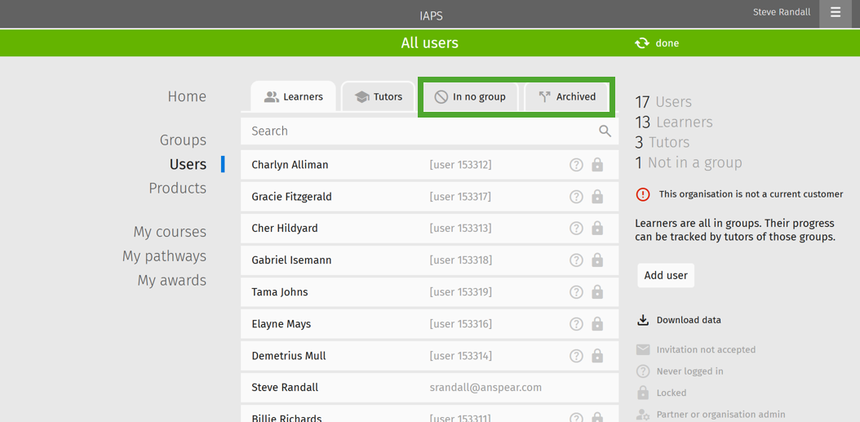Go to Groups in the sidebar
Viewport: 860px width, 422px height.
[184, 140]
